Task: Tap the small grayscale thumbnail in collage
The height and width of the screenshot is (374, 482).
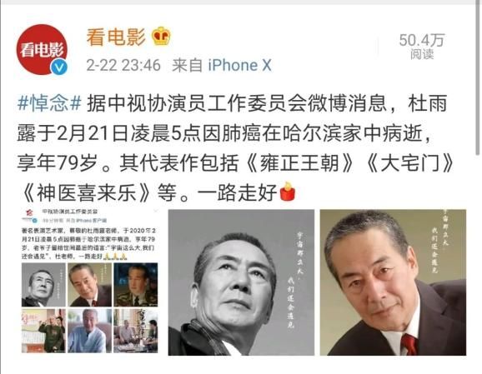Action: tap(43, 285)
